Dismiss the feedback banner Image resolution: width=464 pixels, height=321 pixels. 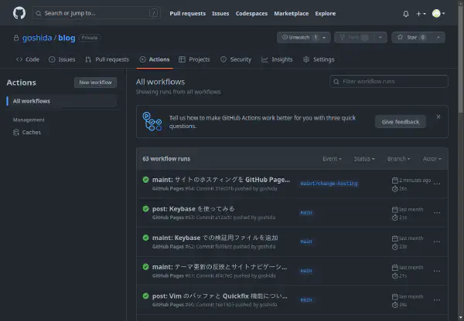[x=438, y=117]
